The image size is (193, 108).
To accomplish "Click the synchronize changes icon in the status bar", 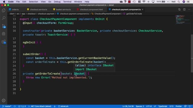I will [x=15, y=106].
